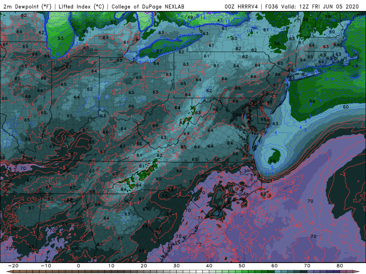Click the 56 dewpoint value over the ocean
This screenshot has height=274, width=366.
point(312,101)
